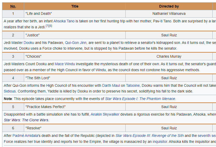Click Saul Ruiz in "Practice Makes Perfect" row
Viewport: 216px width, 147px height.
(x=169, y=107)
